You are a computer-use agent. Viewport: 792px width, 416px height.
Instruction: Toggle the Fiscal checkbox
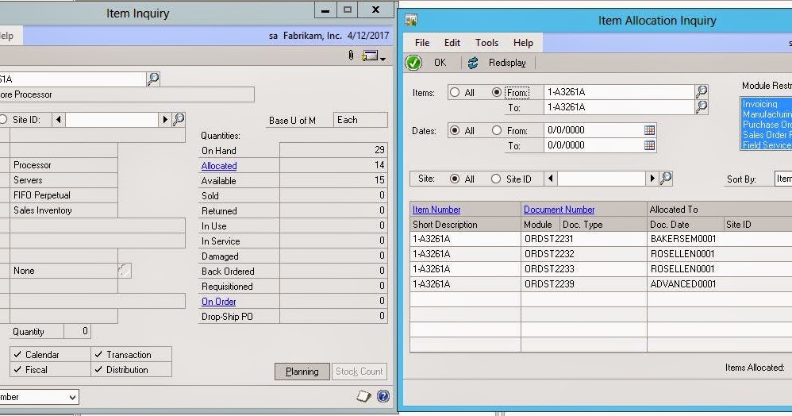coord(17,369)
